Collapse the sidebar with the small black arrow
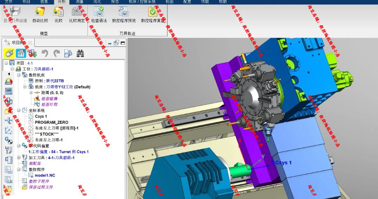Viewport: 378px width, 199px height. coord(9,74)
